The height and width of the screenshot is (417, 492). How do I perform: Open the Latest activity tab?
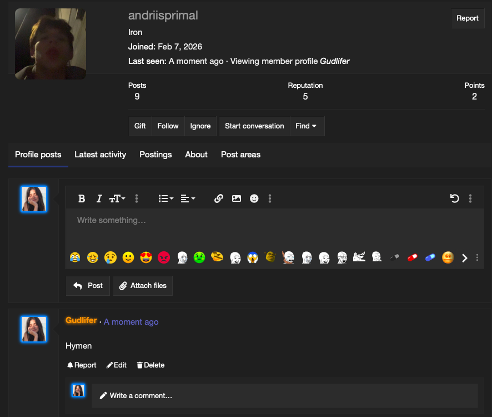(x=101, y=155)
